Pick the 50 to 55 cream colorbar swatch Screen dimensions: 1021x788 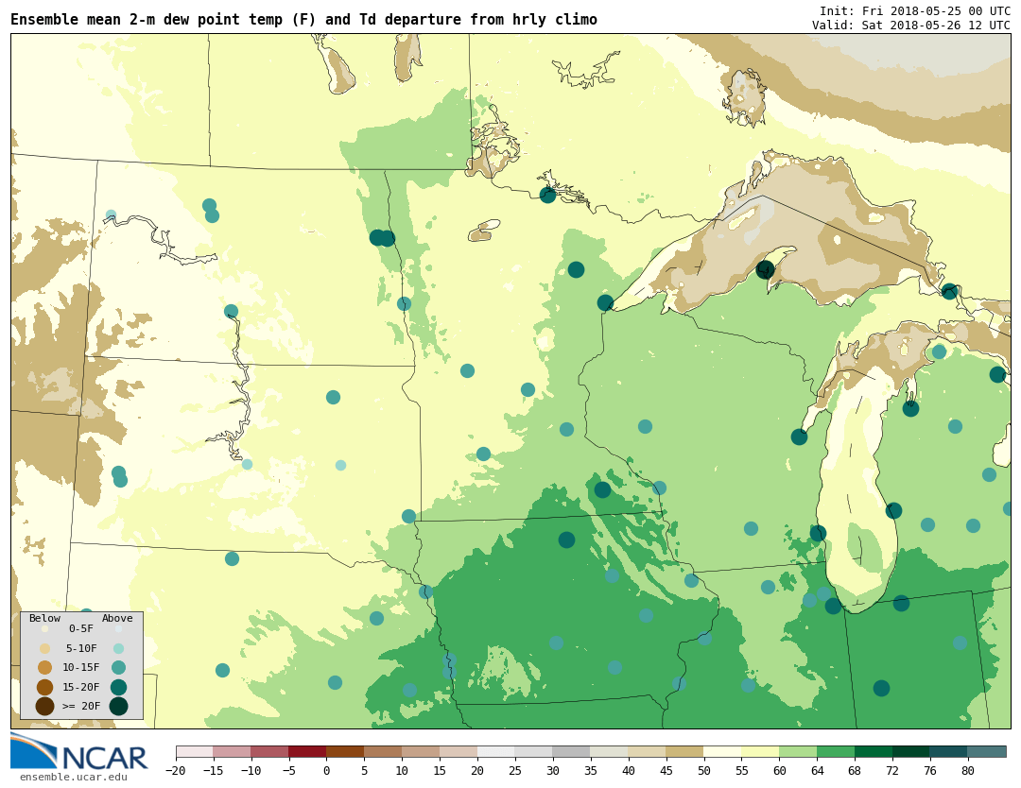pos(723,752)
